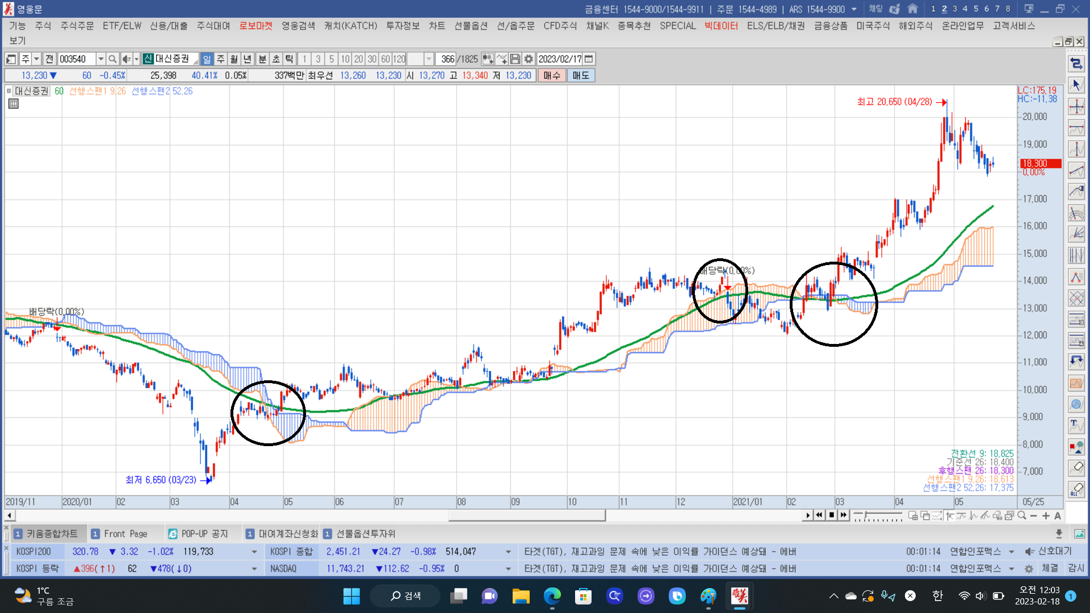The image size is (1090, 613).
Task: Click the chart zoom magnifier icon
Action: (1022, 515)
